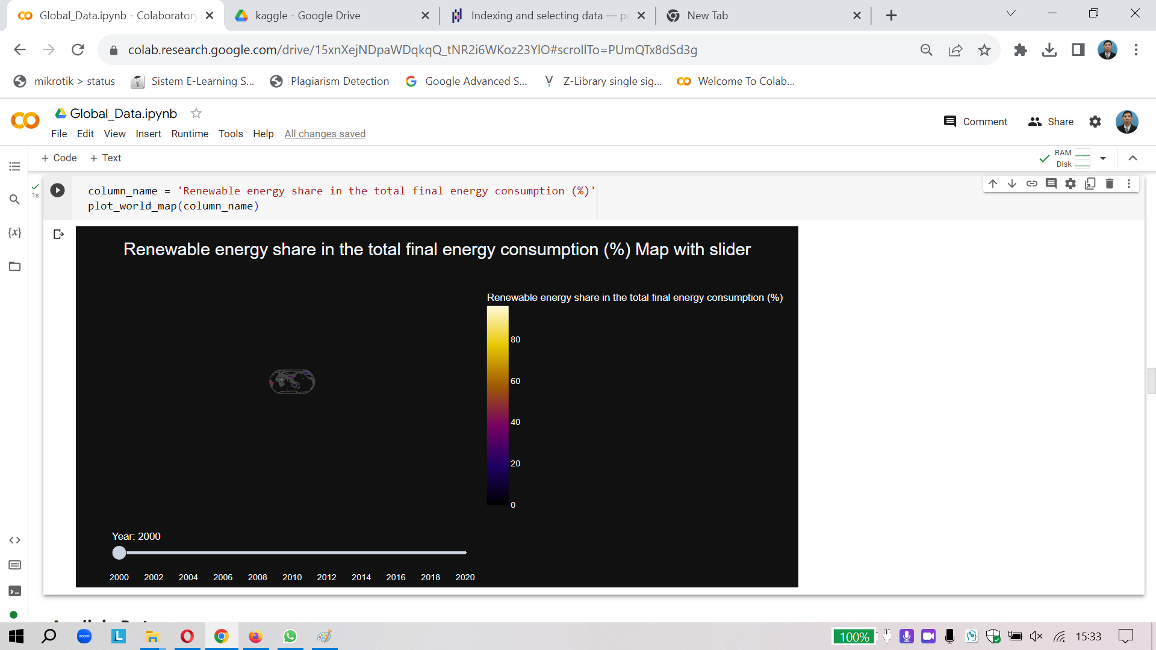This screenshot has width=1156, height=650.
Task: Open All changes saved revision link
Action: pyautogui.click(x=325, y=134)
